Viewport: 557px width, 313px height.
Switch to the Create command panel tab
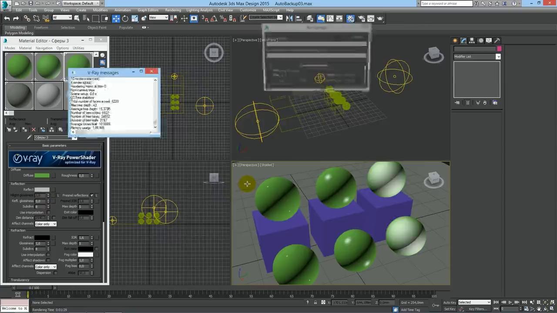pyautogui.click(x=455, y=40)
